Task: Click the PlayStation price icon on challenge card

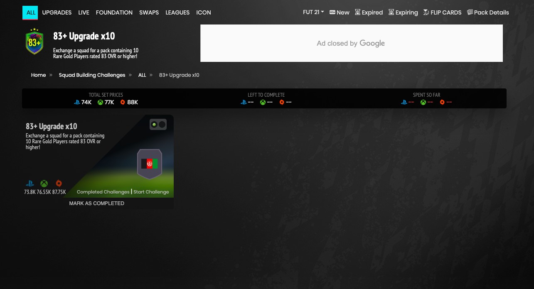Action: [x=30, y=184]
